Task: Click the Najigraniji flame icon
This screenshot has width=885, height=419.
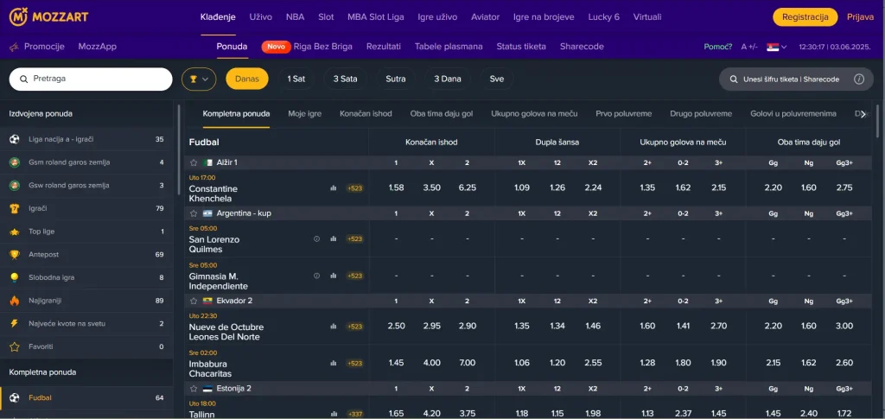Action: point(15,301)
